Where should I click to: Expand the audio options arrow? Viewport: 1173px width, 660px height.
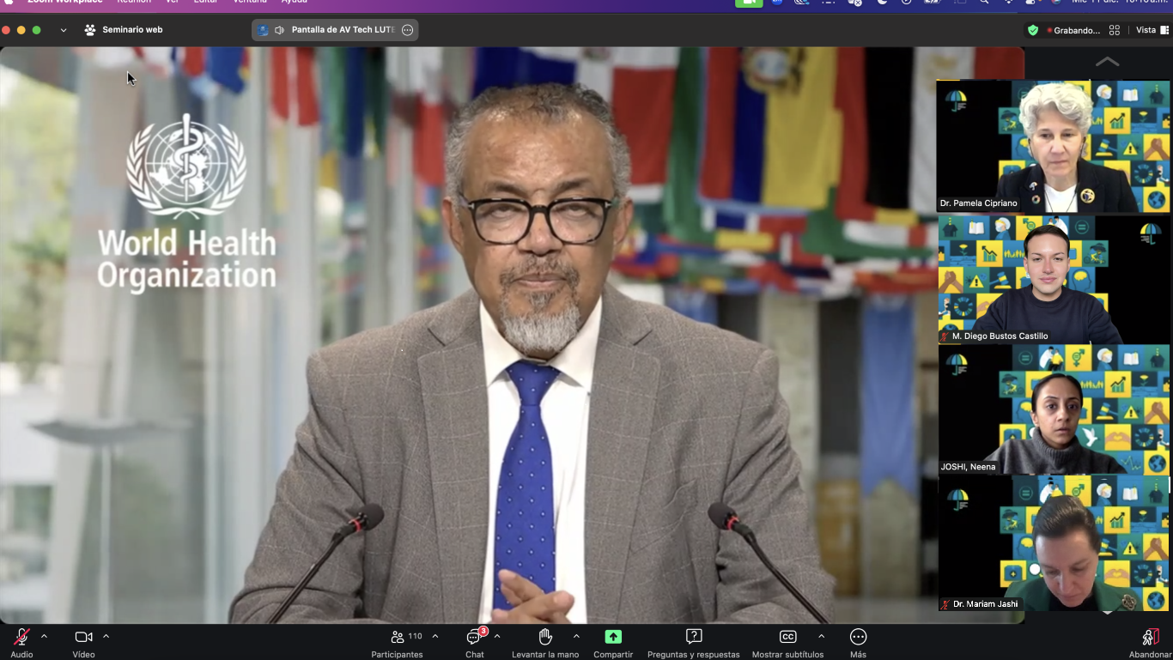(44, 636)
